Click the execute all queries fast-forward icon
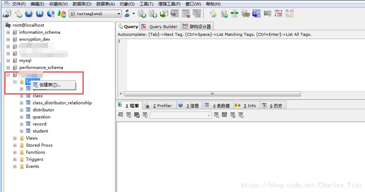 40,13
